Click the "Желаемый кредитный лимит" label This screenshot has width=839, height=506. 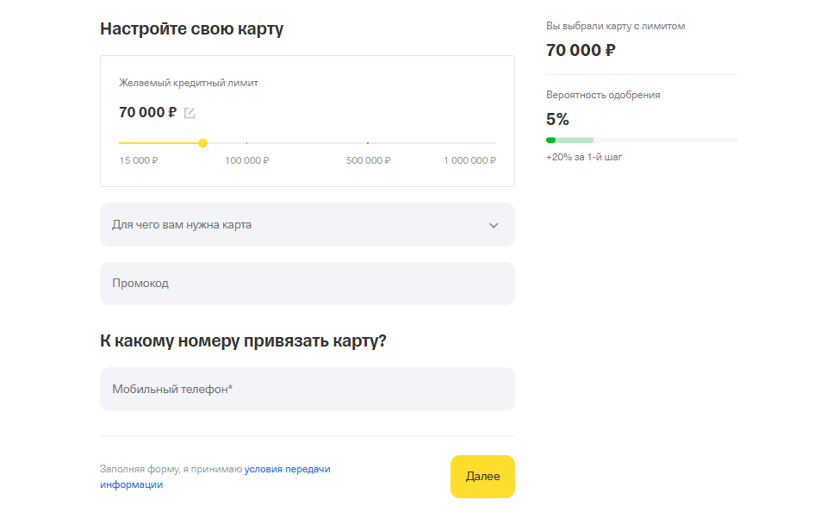(x=189, y=84)
